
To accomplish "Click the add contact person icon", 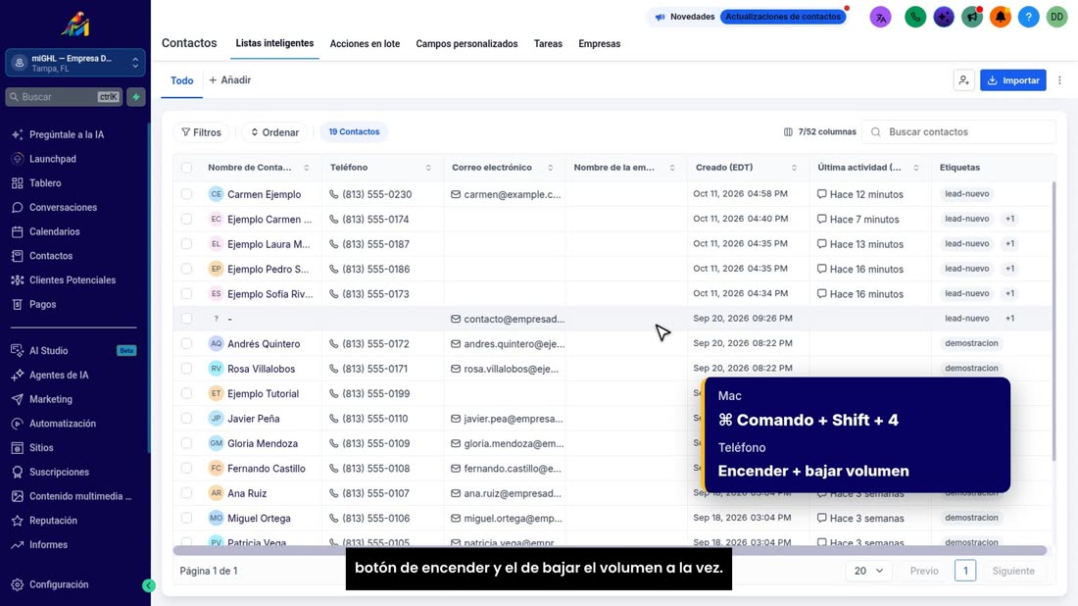I will (964, 80).
